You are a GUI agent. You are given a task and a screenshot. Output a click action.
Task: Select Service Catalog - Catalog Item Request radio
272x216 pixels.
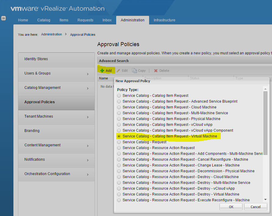(119, 96)
